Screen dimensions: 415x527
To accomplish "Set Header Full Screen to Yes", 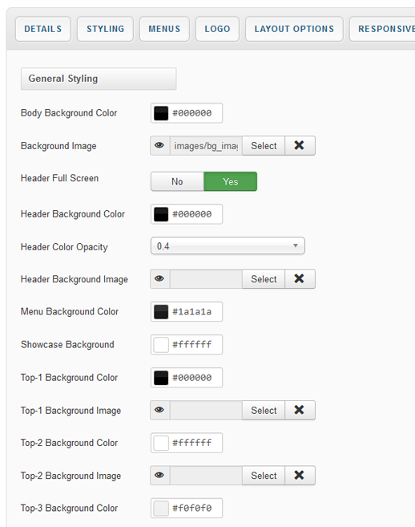I will [x=230, y=181].
